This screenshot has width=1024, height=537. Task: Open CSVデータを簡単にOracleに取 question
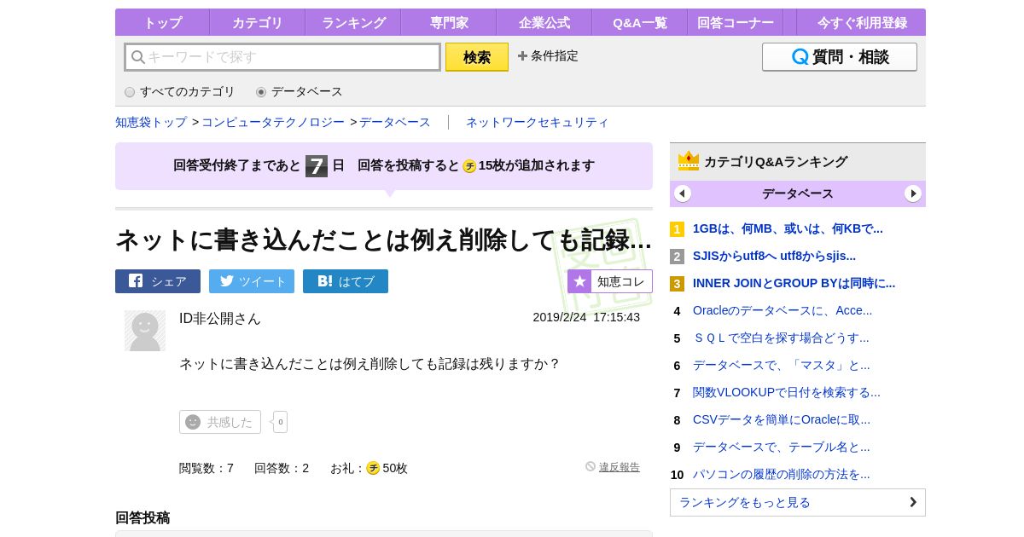click(x=782, y=419)
